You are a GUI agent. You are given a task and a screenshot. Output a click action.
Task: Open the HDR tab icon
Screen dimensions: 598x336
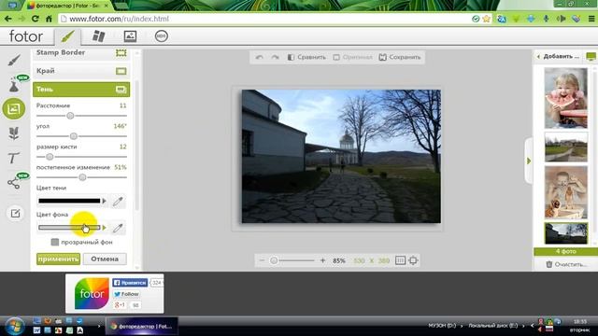tap(162, 36)
